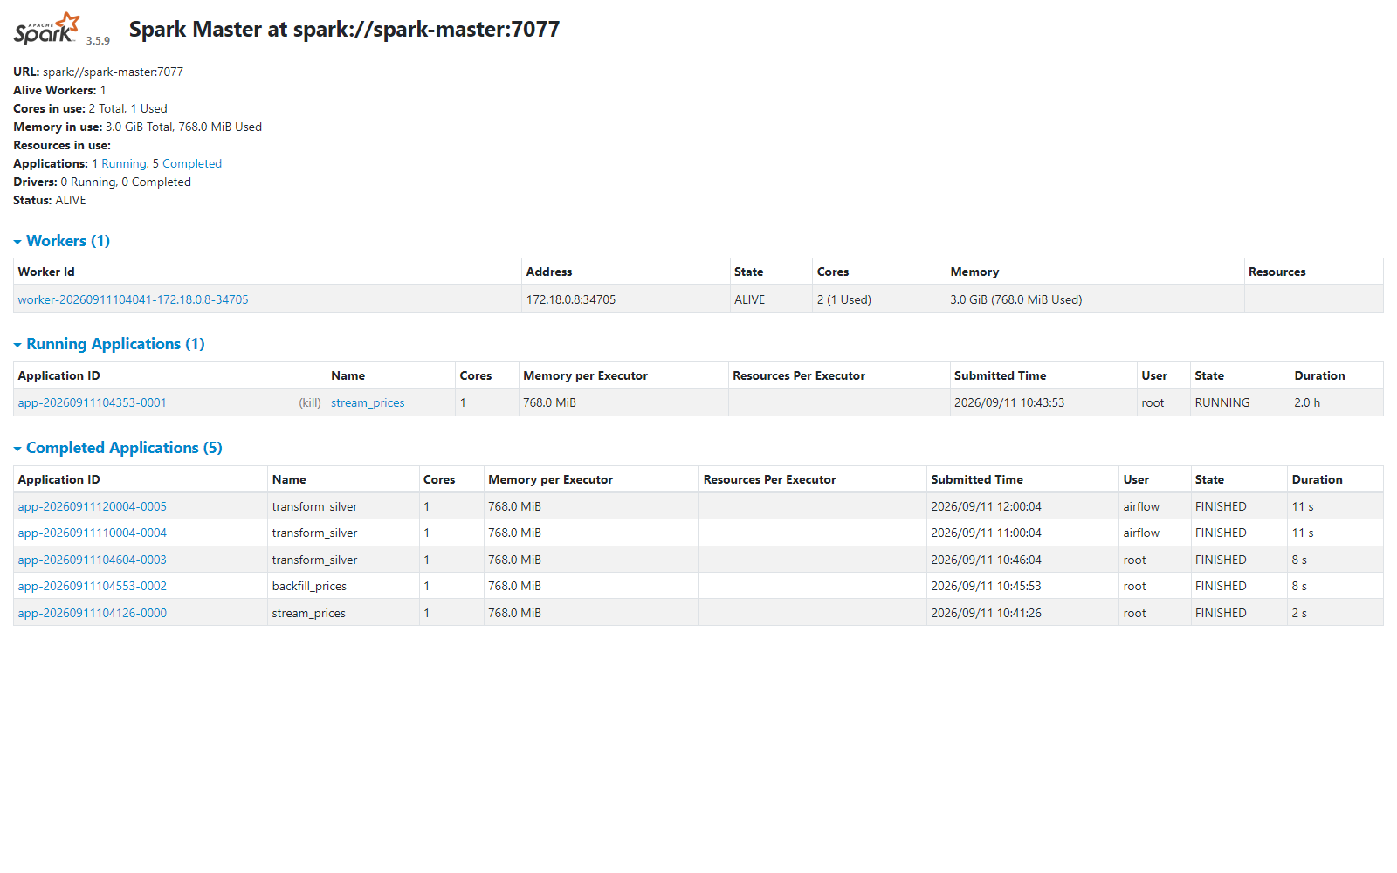Open completed application app-20260911120004-0005
This screenshot has height=873, width=1397.
92,506
